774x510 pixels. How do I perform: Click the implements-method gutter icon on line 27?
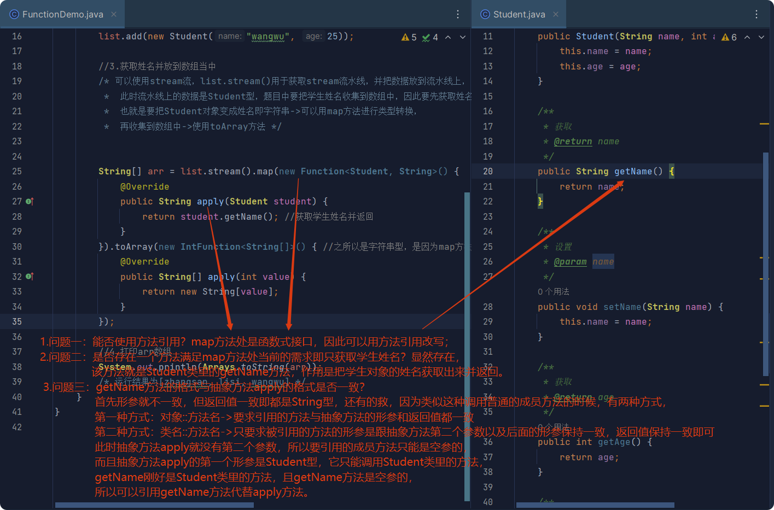[x=30, y=202]
